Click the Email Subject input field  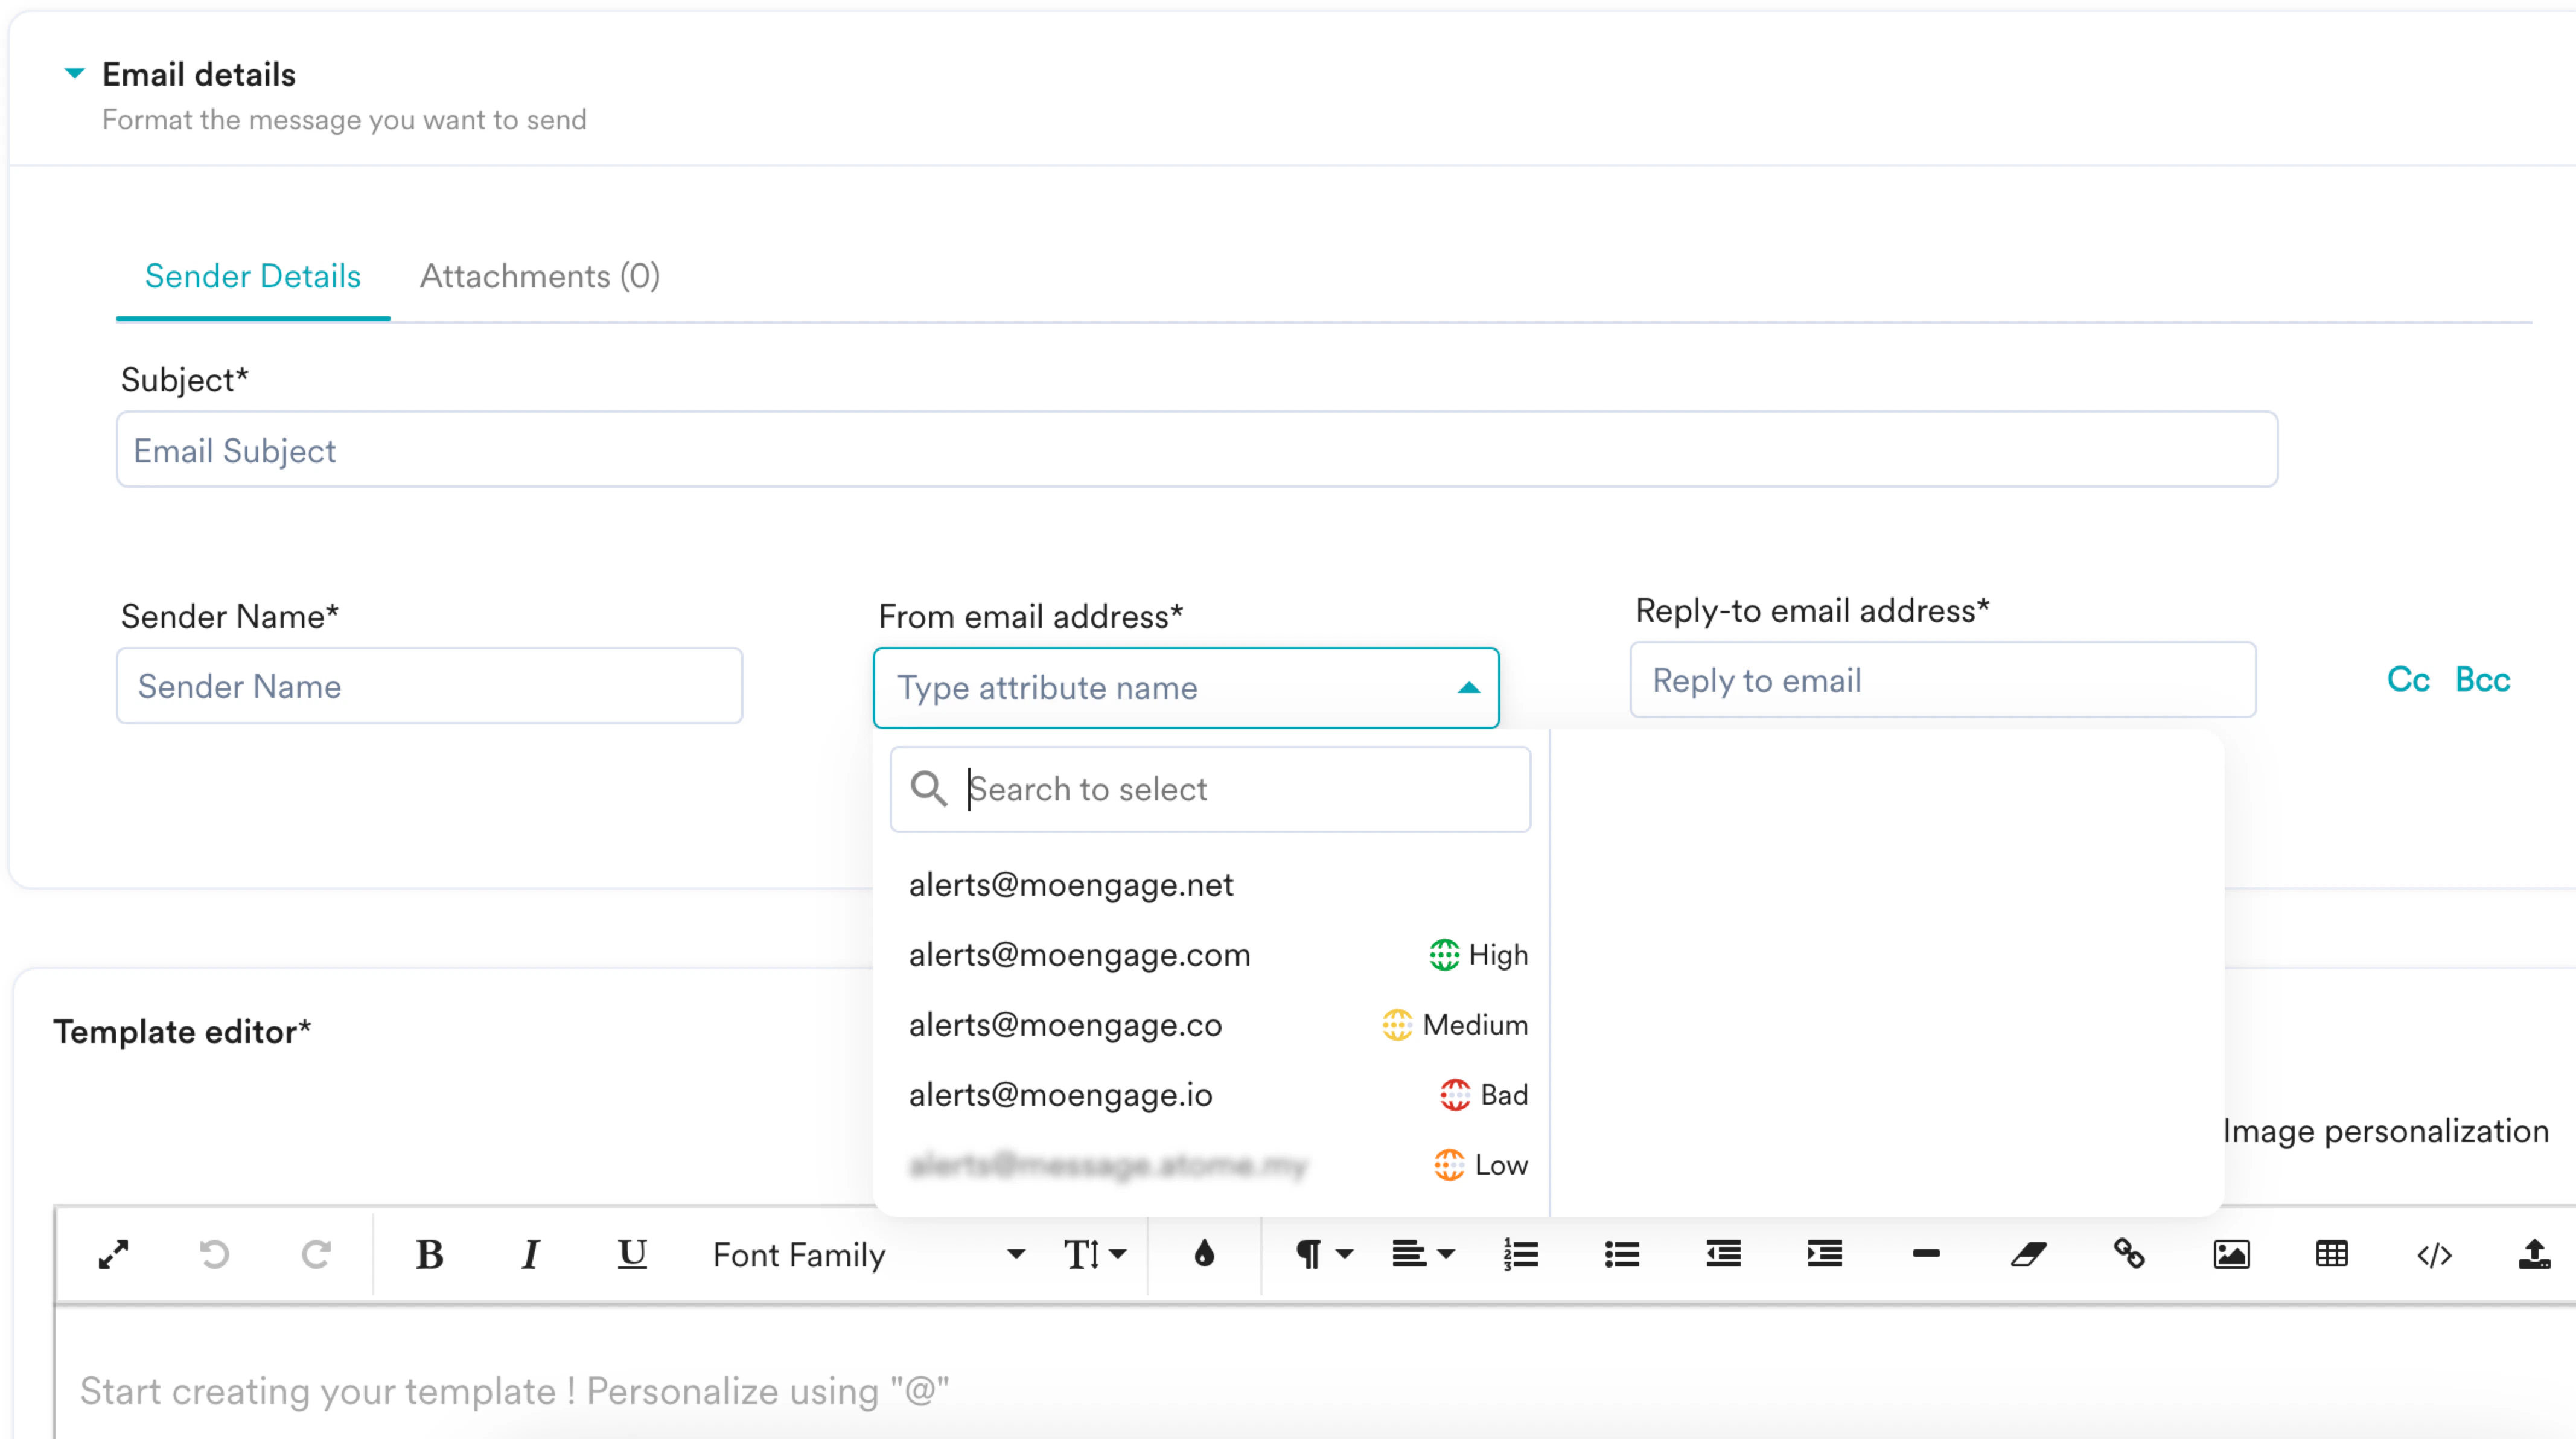(x=1196, y=450)
